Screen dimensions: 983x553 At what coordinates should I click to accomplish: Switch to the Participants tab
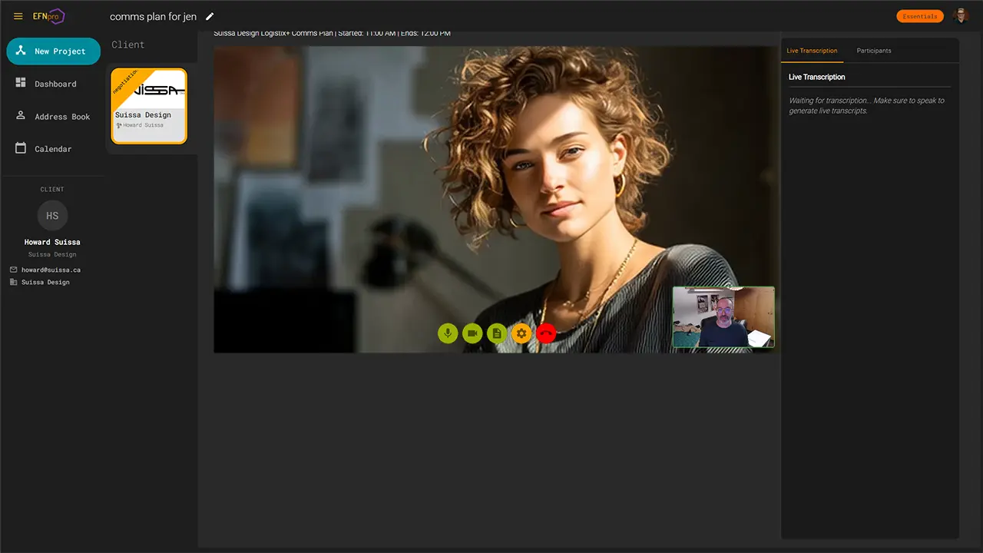click(874, 51)
